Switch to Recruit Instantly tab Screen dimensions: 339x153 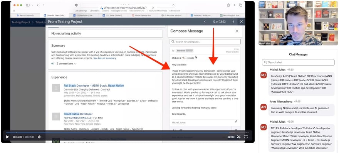[x=25, y=15]
